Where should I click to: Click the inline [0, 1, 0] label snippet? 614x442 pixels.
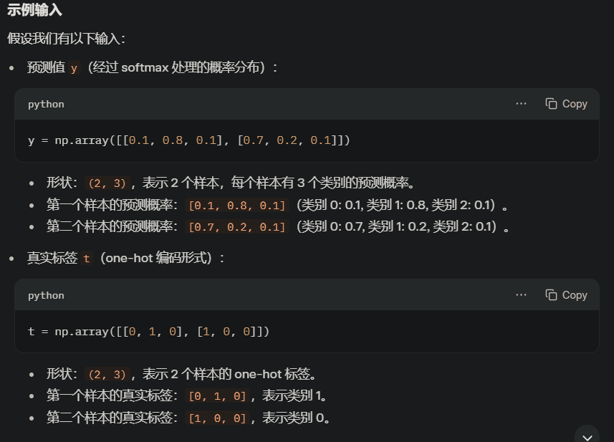[x=217, y=396]
